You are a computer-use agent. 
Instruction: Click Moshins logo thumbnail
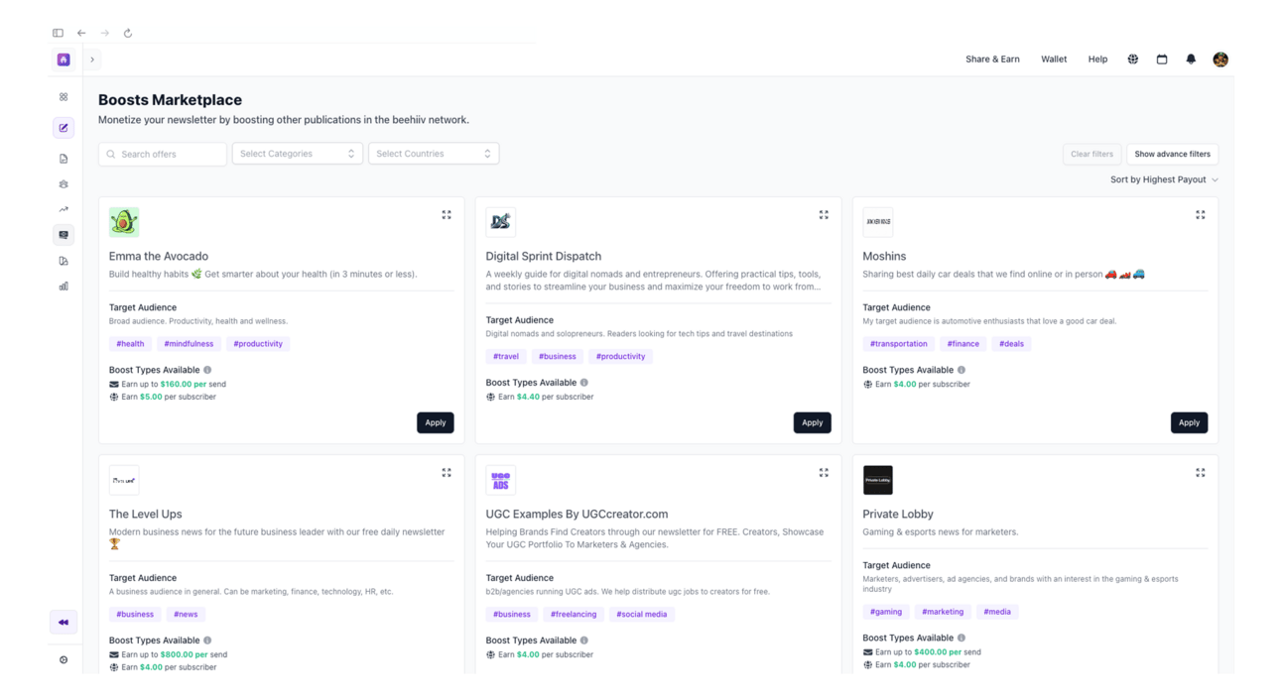click(x=878, y=222)
